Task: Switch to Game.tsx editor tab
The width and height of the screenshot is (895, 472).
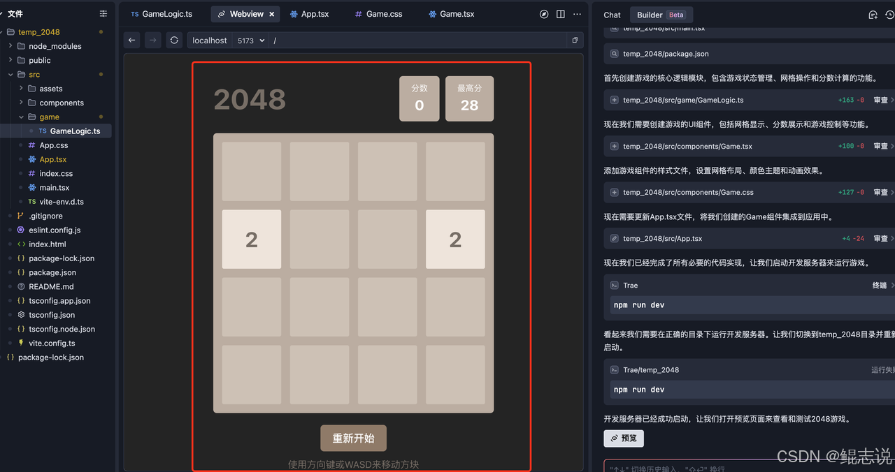Action: pos(452,14)
